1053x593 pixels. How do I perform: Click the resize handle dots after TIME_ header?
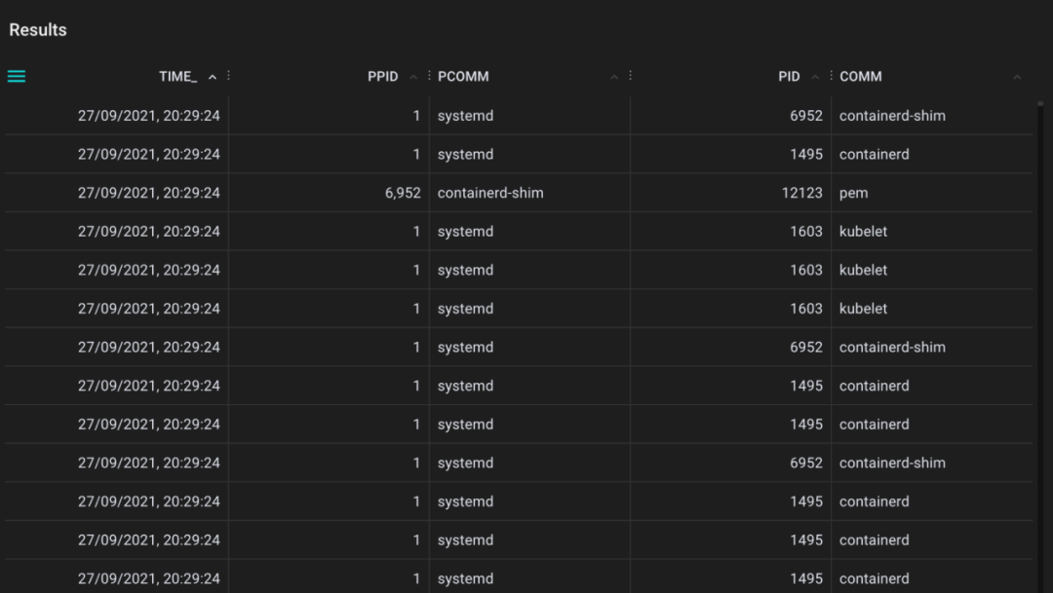coord(228,76)
